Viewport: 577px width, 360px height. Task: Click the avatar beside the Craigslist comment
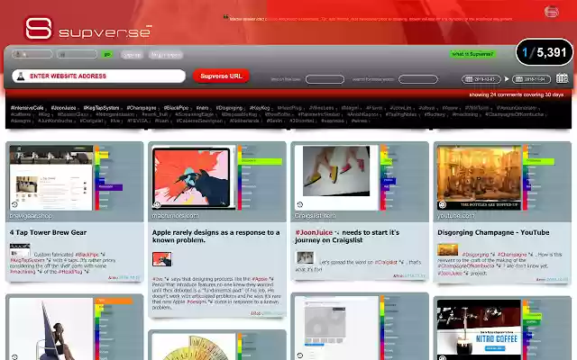point(306,257)
